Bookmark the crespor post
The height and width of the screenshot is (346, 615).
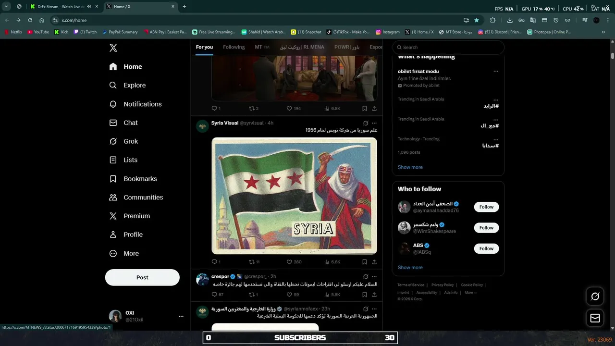[364, 295]
